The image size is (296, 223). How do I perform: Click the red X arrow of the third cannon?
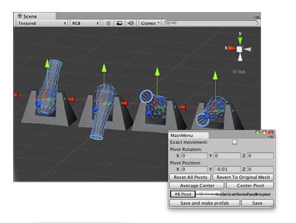[124, 103]
